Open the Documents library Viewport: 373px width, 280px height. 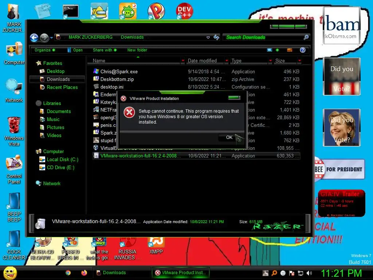pyautogui.click(x=59, y=112)
